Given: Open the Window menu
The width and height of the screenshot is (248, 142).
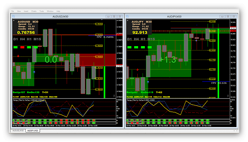Looking at the screenshot, I should tap(50, 11).
